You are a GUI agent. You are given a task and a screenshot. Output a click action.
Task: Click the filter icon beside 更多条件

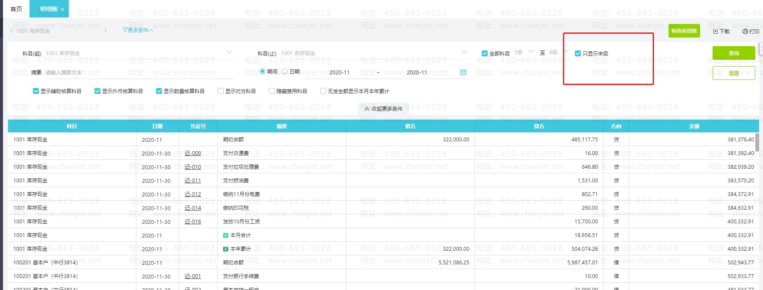125,30
